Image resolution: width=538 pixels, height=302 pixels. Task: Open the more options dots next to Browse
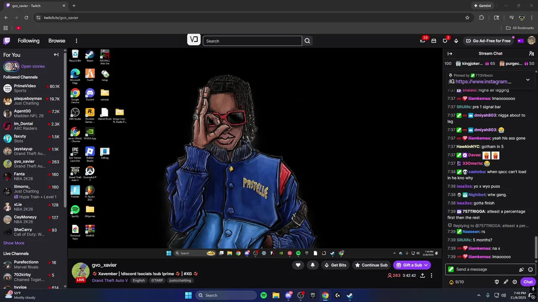pos(76,41)
